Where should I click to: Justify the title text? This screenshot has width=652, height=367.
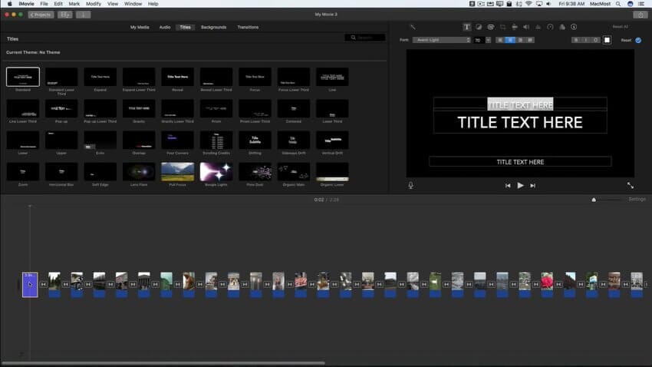coord(530,40)
